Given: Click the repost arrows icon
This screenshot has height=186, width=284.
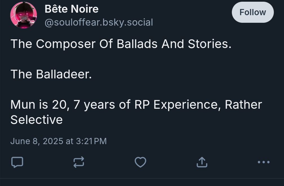Looking at the screenshot, I should tap(79, 162).
